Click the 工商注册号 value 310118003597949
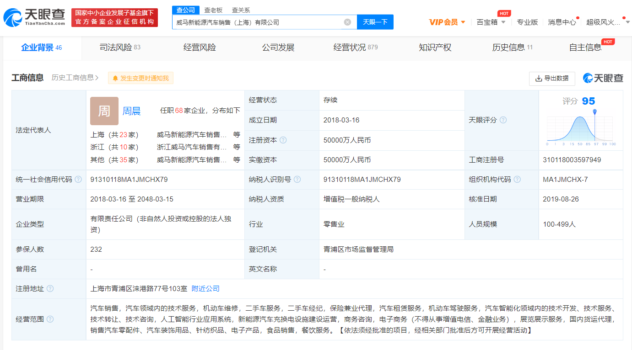This screenshot has width=632, height=350. pos(572,160)
